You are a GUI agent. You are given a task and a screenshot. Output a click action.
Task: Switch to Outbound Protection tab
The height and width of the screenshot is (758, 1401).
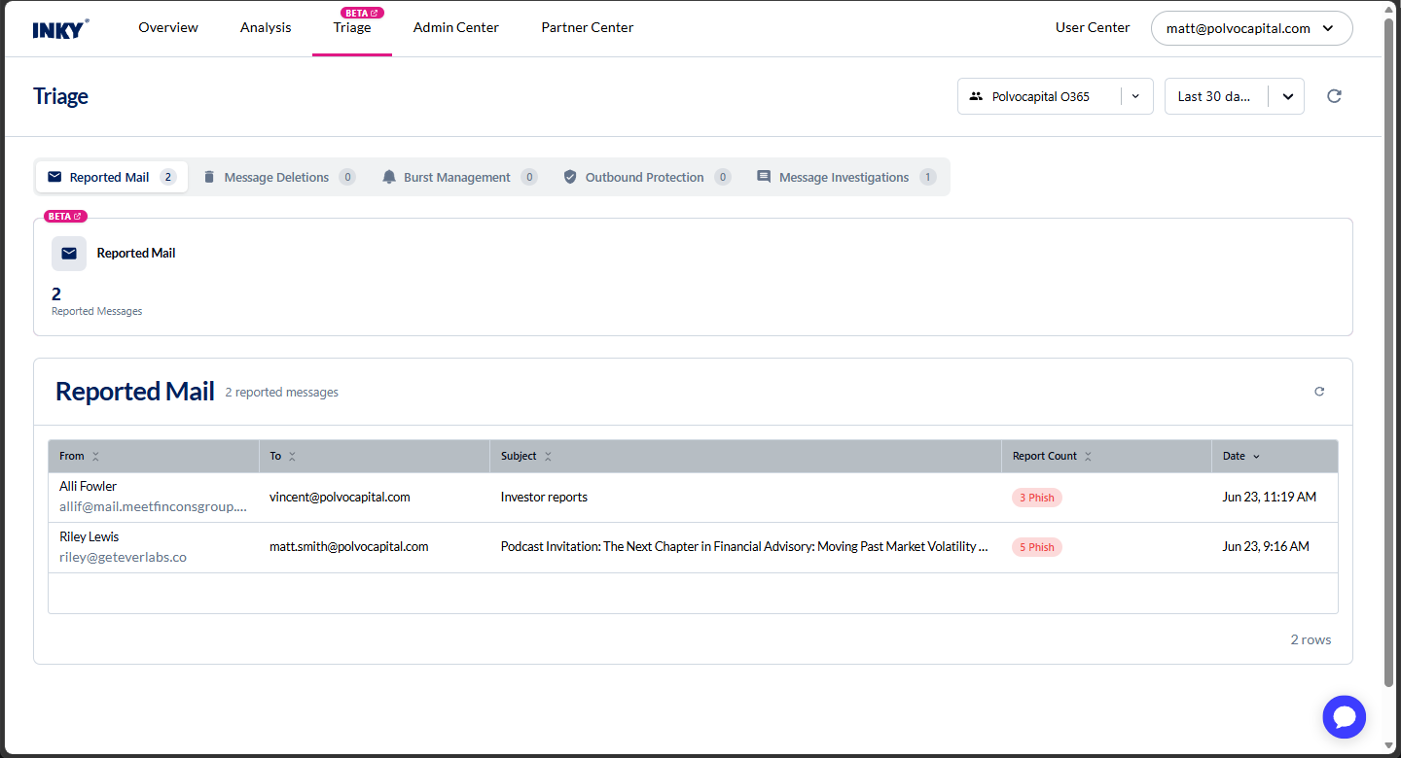pos(647,177)
